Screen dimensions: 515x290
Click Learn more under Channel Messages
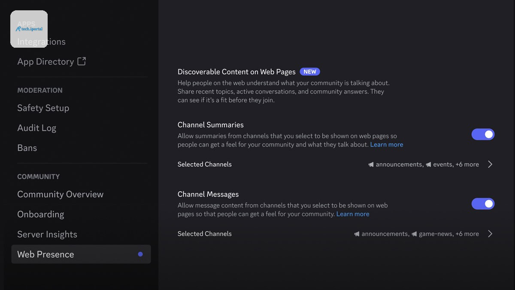(353, 214)
